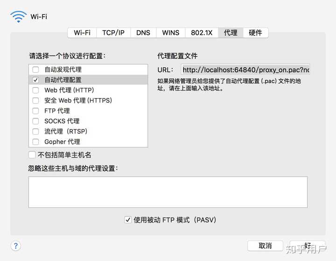Toggle 使用被动 FTP 模式 (PASV) checkbox

coord(128,220)
